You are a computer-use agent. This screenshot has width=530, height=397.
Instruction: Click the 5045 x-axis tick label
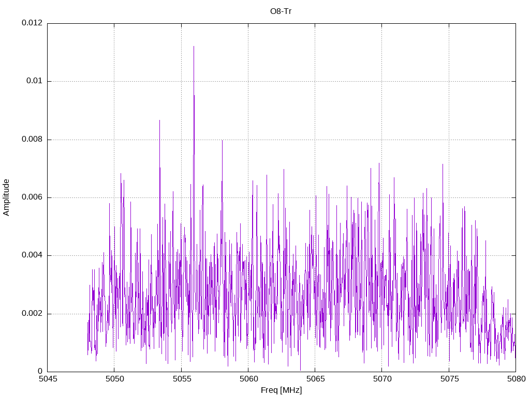(48, 379)
